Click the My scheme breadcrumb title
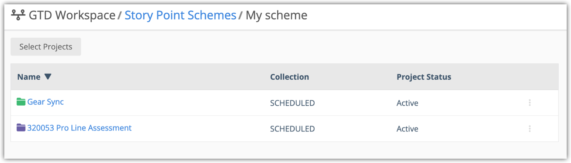Screen dimensions: 571x163 276,15
